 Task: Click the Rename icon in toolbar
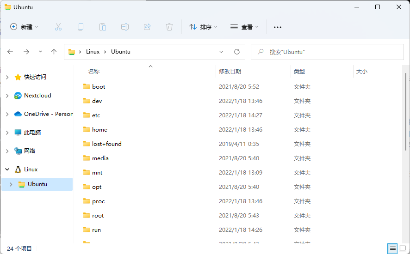tap(125, 27)
